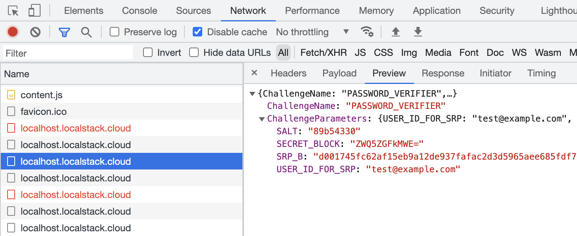Open the network filter icon
The height and width of the screenshot is (236, 577).
tap(64, 32)
